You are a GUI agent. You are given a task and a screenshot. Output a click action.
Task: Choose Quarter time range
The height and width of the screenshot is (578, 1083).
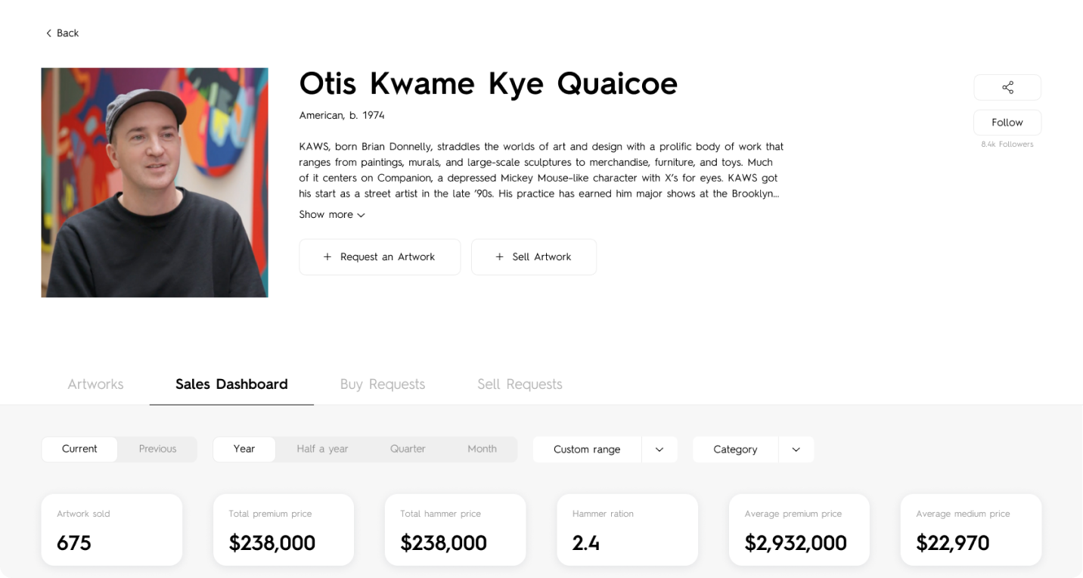point(408,449)
